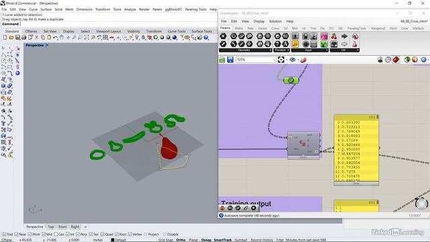Click the red shaded preview icon in Grasshopper
The image size is (430, 242).
pos(396,60)
